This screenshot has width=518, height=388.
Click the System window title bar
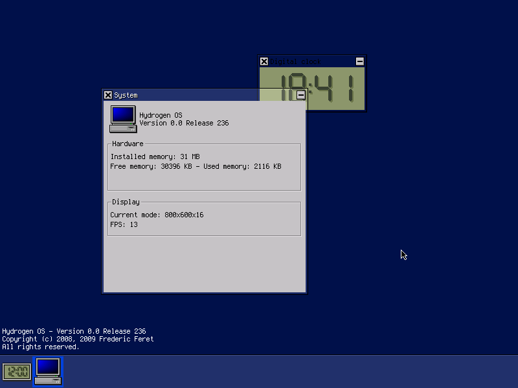(x=204, y=95)
